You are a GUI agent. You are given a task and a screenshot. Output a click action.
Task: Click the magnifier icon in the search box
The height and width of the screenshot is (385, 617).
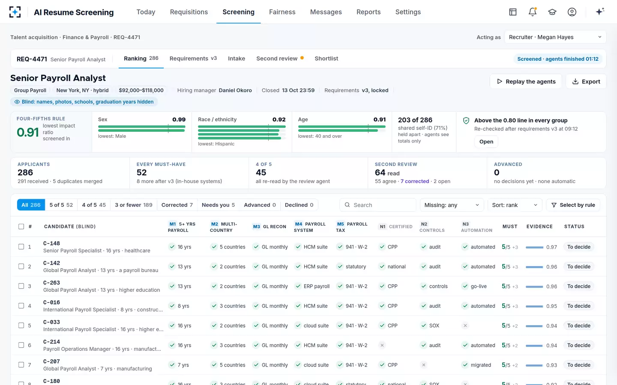point(347,205)
